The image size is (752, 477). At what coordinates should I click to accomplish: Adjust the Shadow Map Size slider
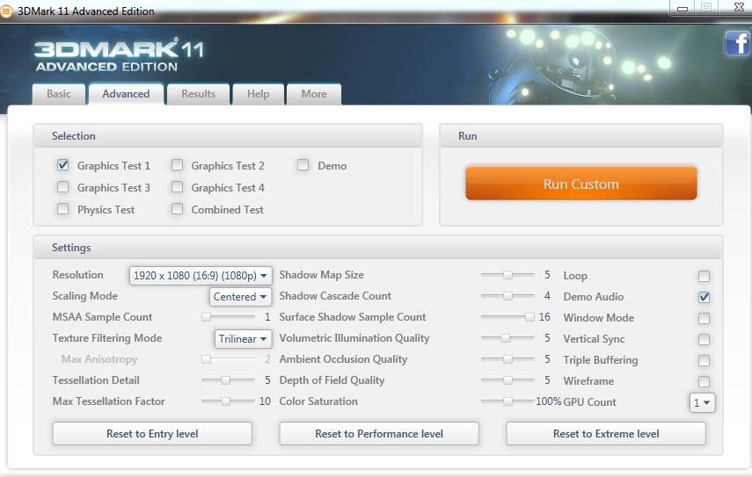(507, 275)
